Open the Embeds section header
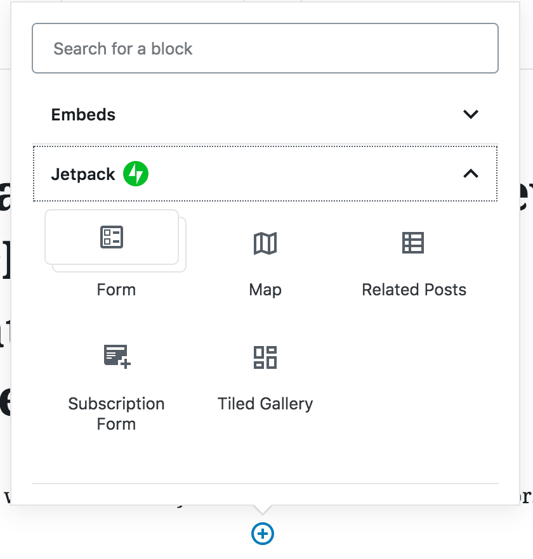 pyautogui.click(x=265, y=115)
